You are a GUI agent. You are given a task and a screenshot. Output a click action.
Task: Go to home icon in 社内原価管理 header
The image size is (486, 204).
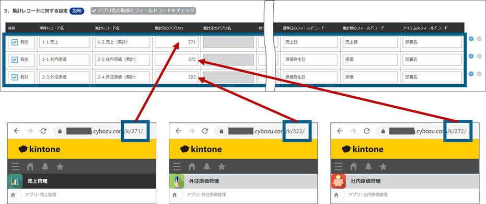pyautogui.click(x=354, y=167)
